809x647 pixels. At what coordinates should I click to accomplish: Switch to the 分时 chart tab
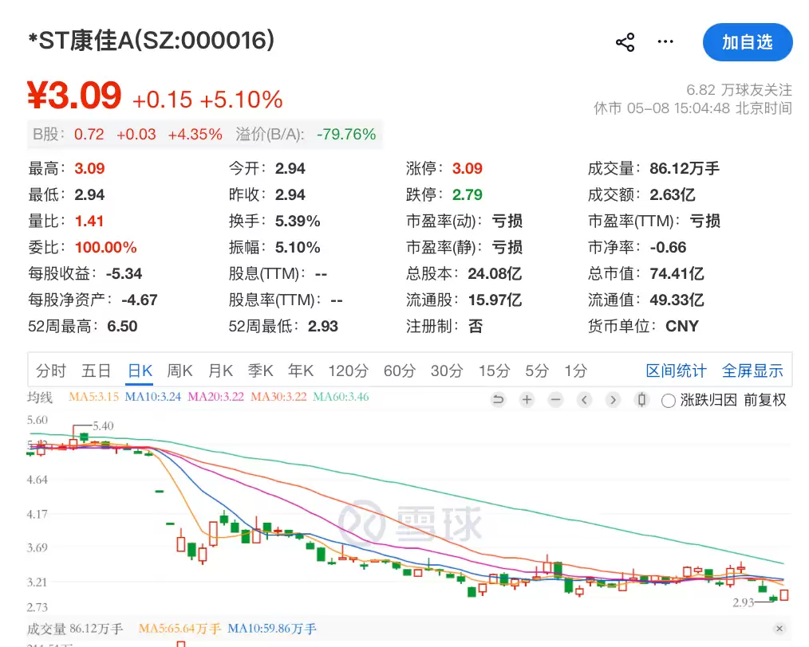[51, 371]
